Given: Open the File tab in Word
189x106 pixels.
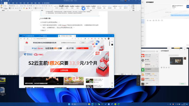Looking at the screenshot, I should tap(2, 3).
